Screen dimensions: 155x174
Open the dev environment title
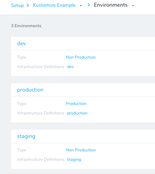pos(22,43)
